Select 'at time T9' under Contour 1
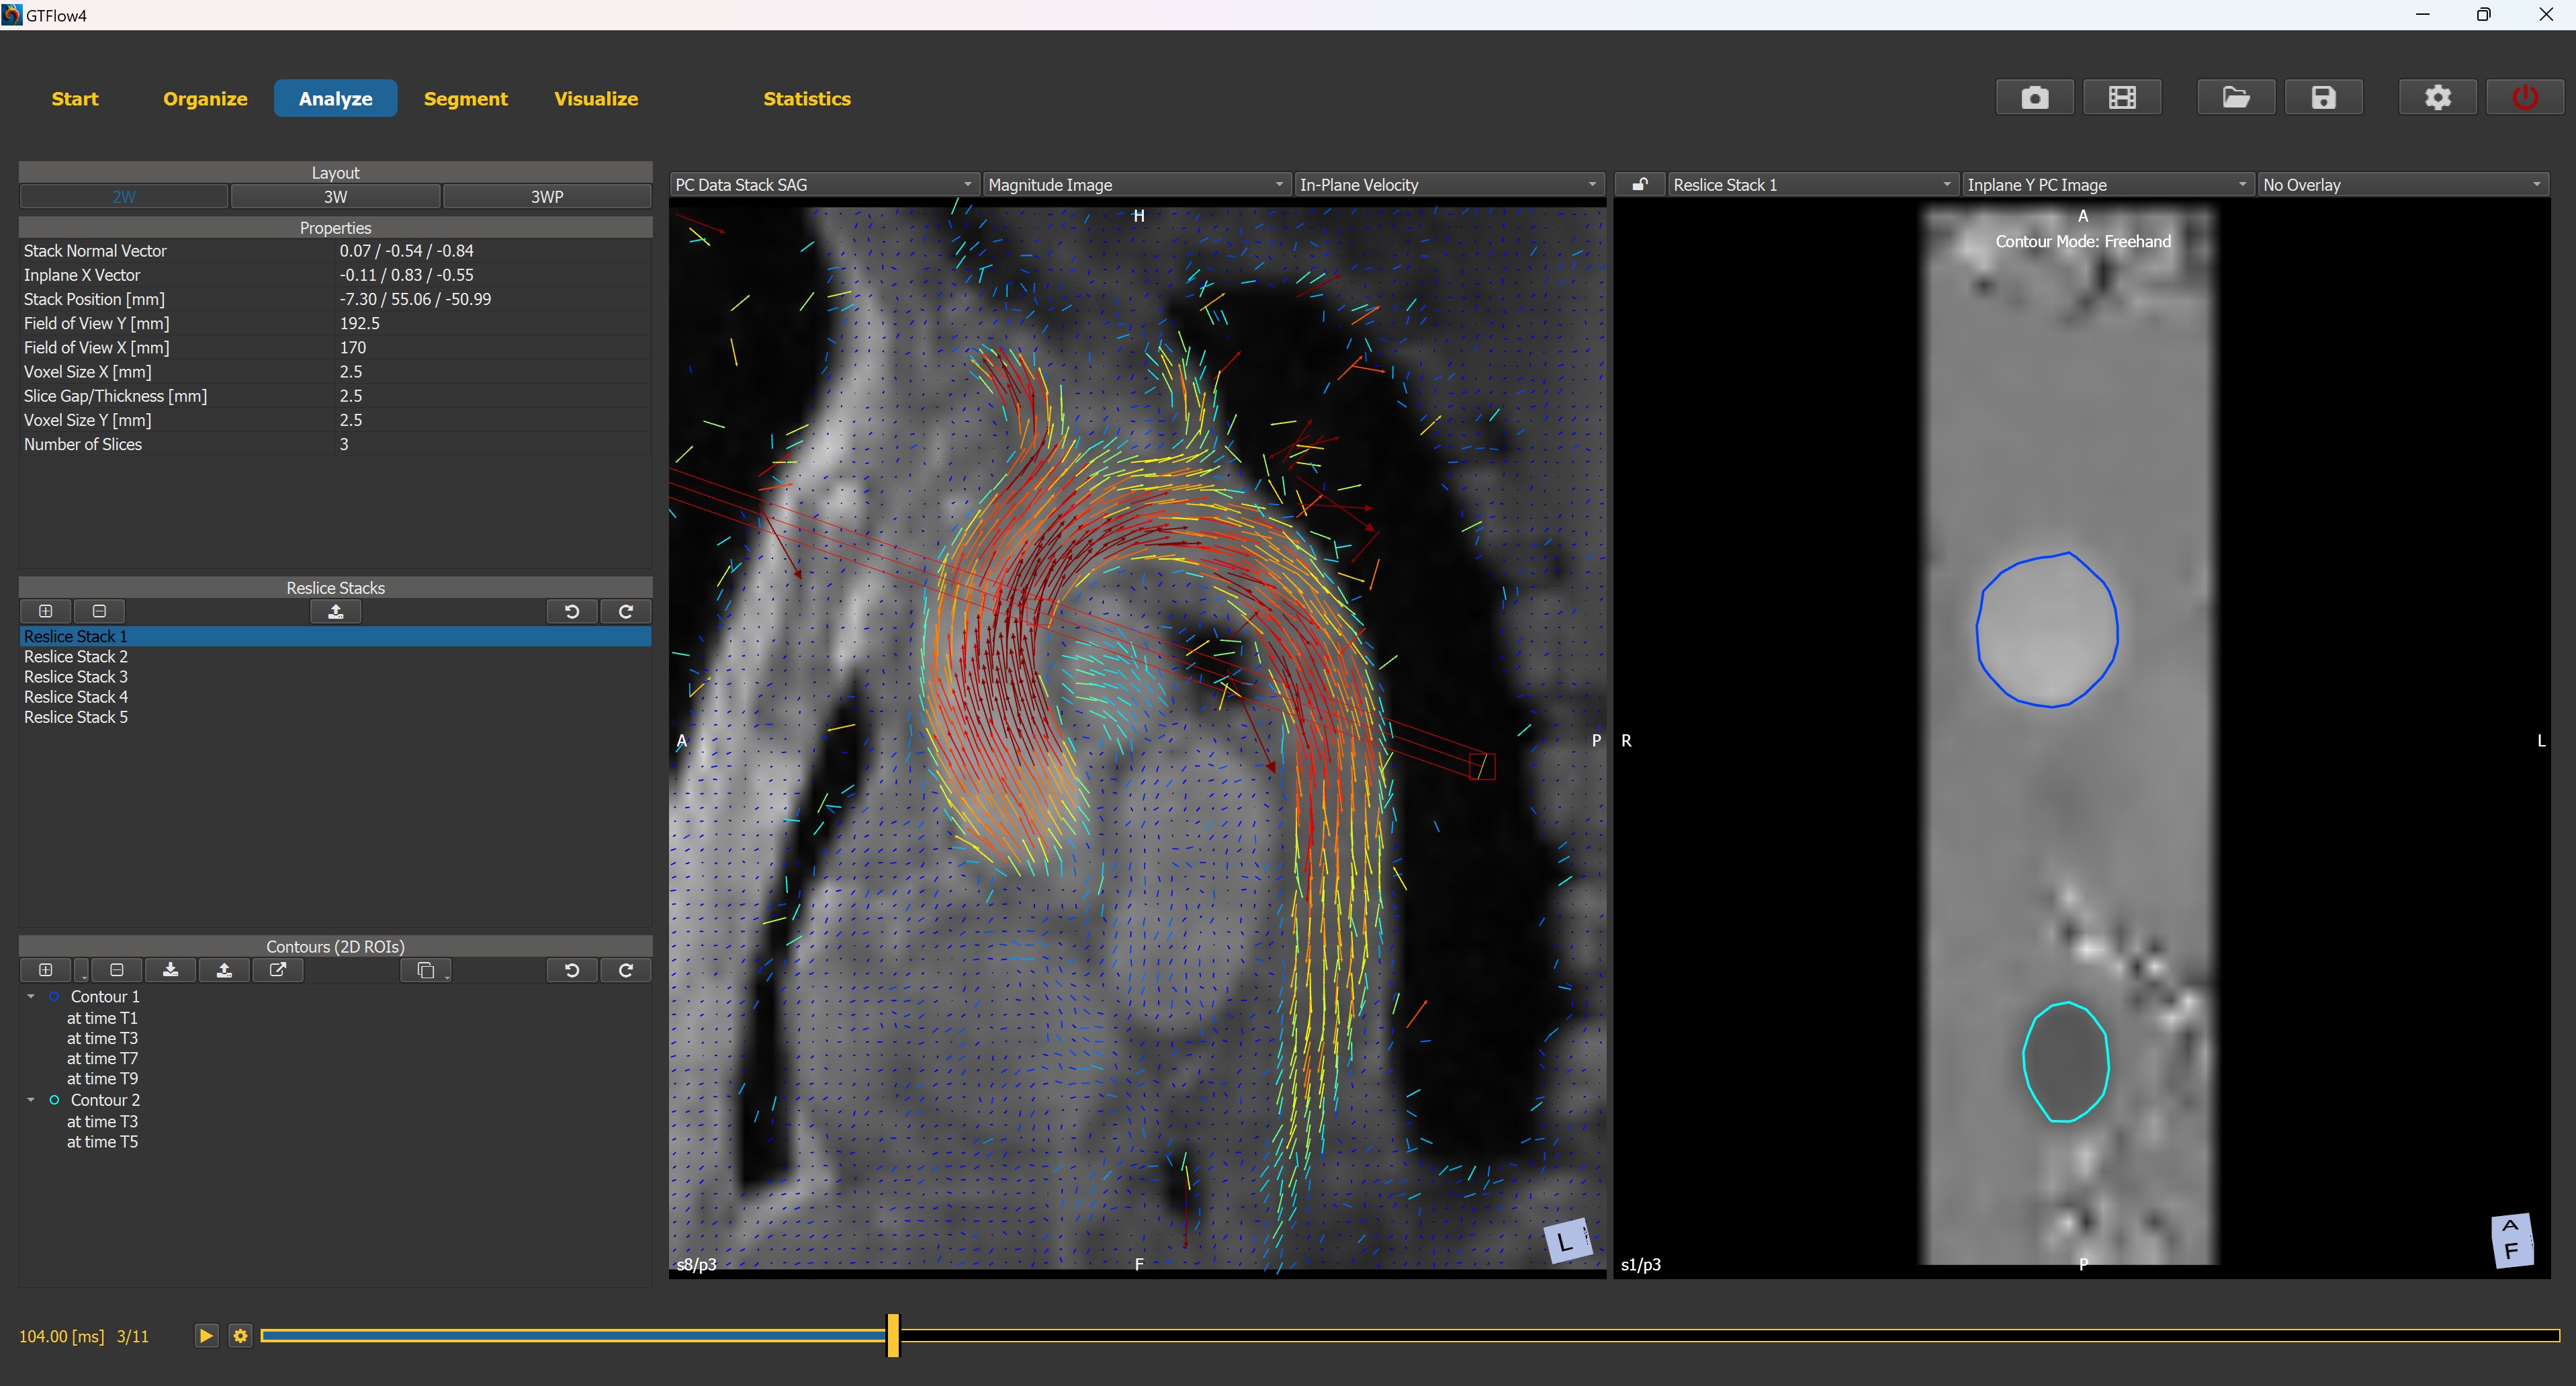Viewport: 2576px width, 1386px height. click(102, 1079)
